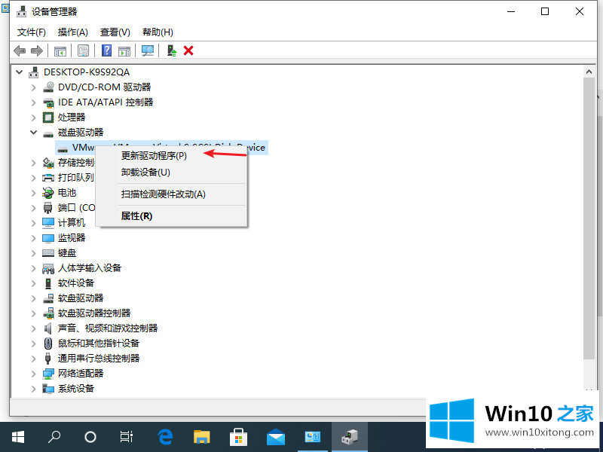Collapse the 磁盘驱动器 tree node

tap(34, 132)
